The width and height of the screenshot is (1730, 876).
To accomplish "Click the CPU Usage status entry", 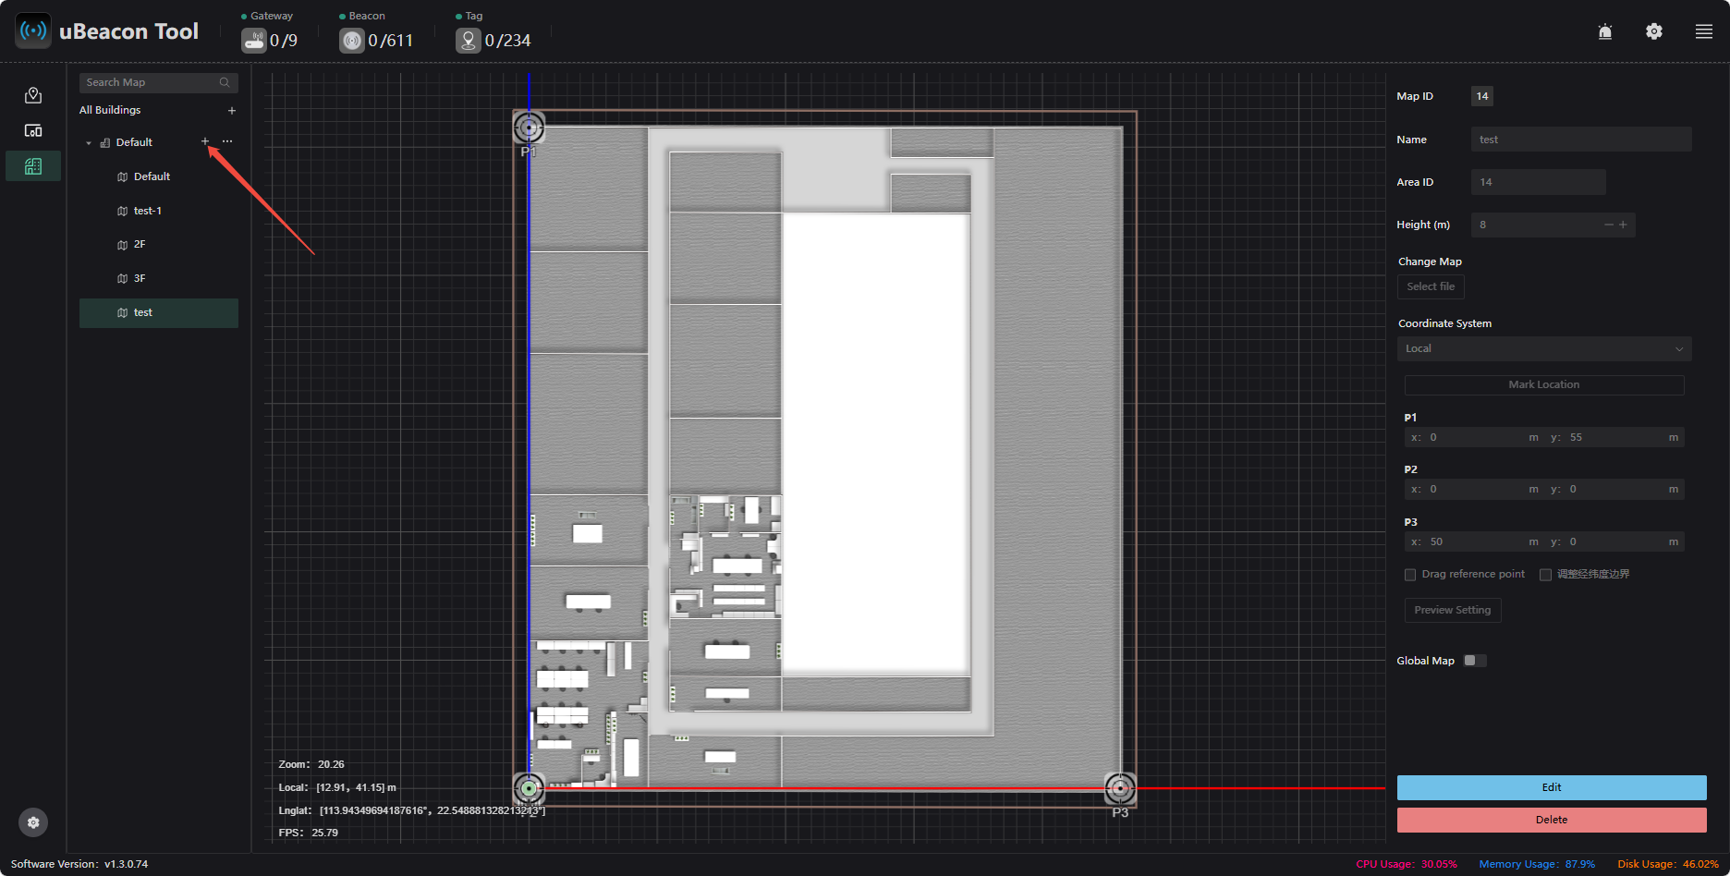I will coord(1407,864).
